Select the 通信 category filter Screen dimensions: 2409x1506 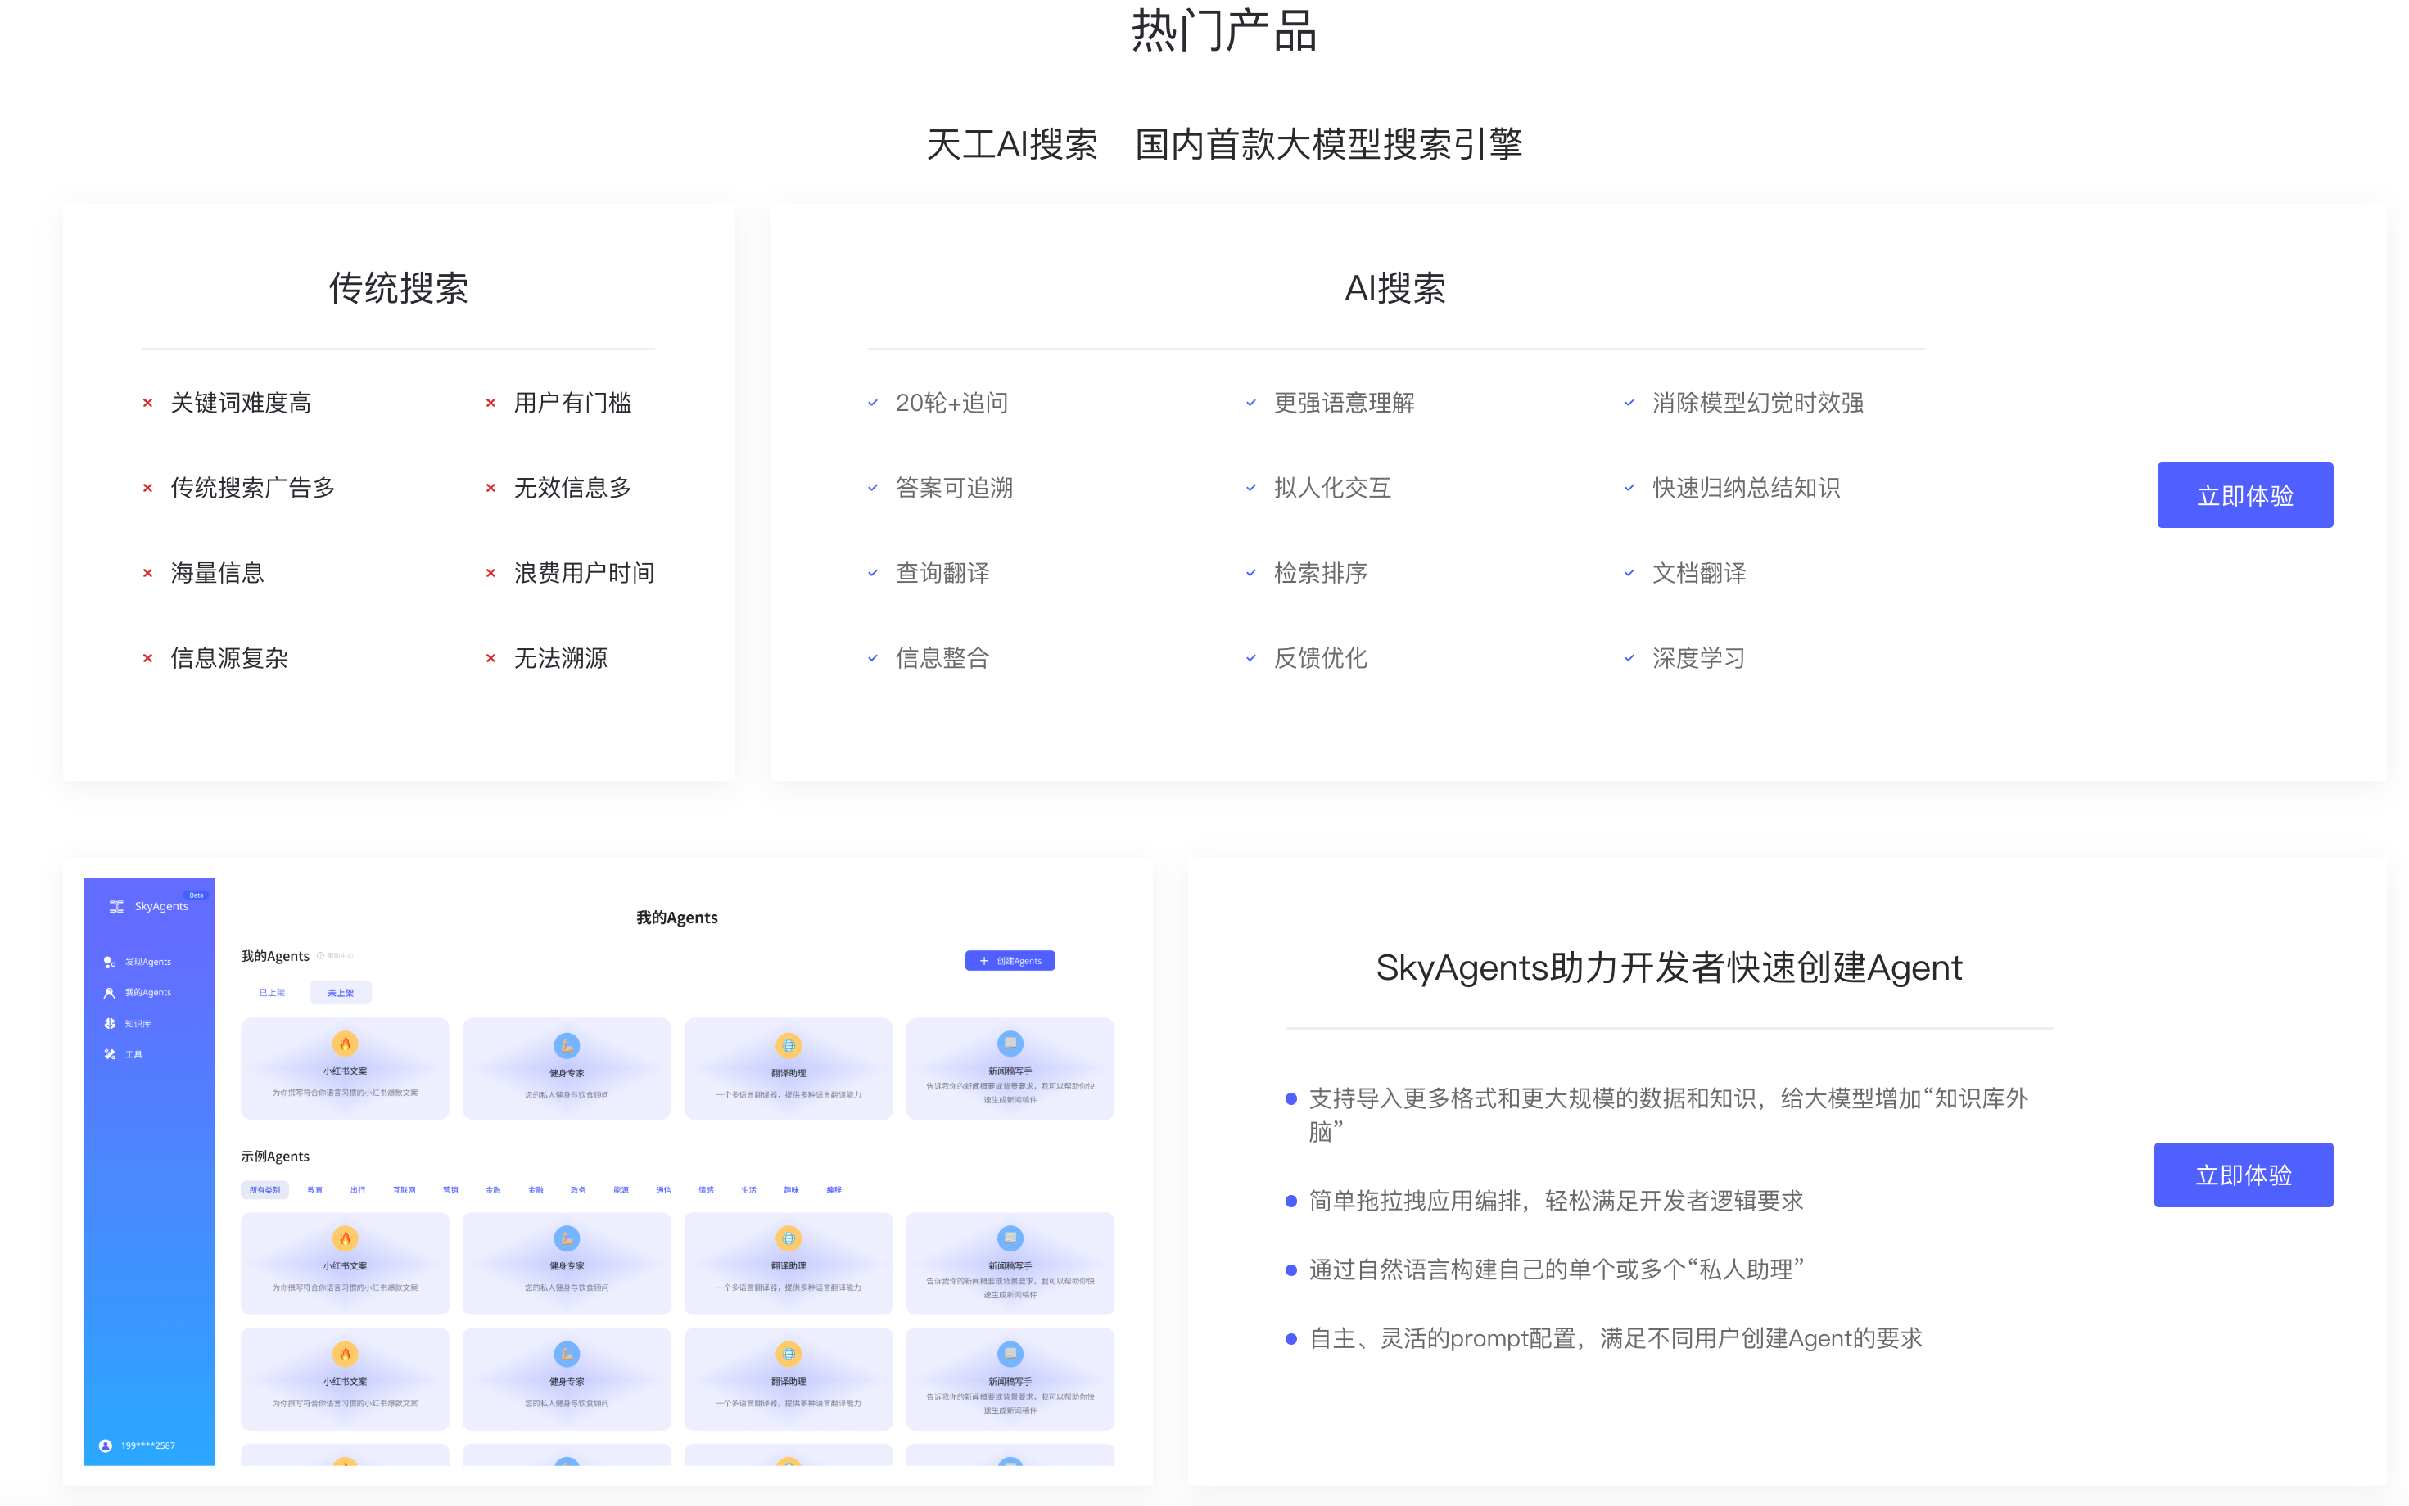tap(663, 1190)
